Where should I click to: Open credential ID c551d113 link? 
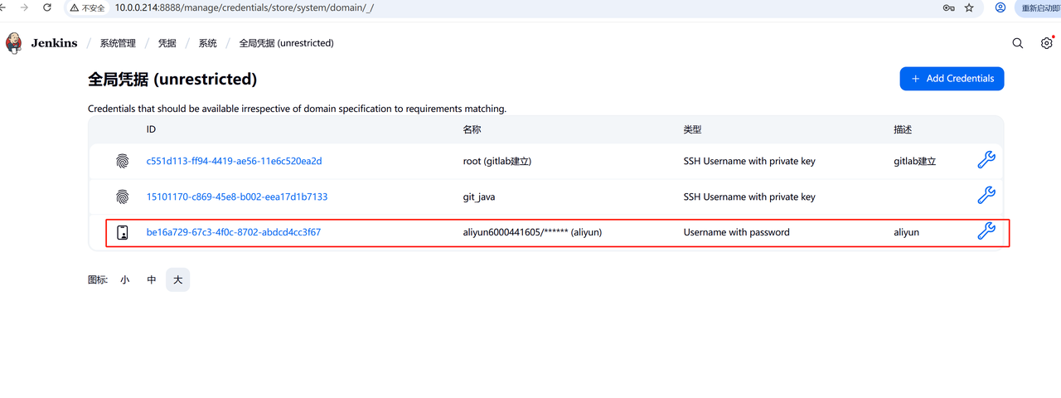pos(234,162)
